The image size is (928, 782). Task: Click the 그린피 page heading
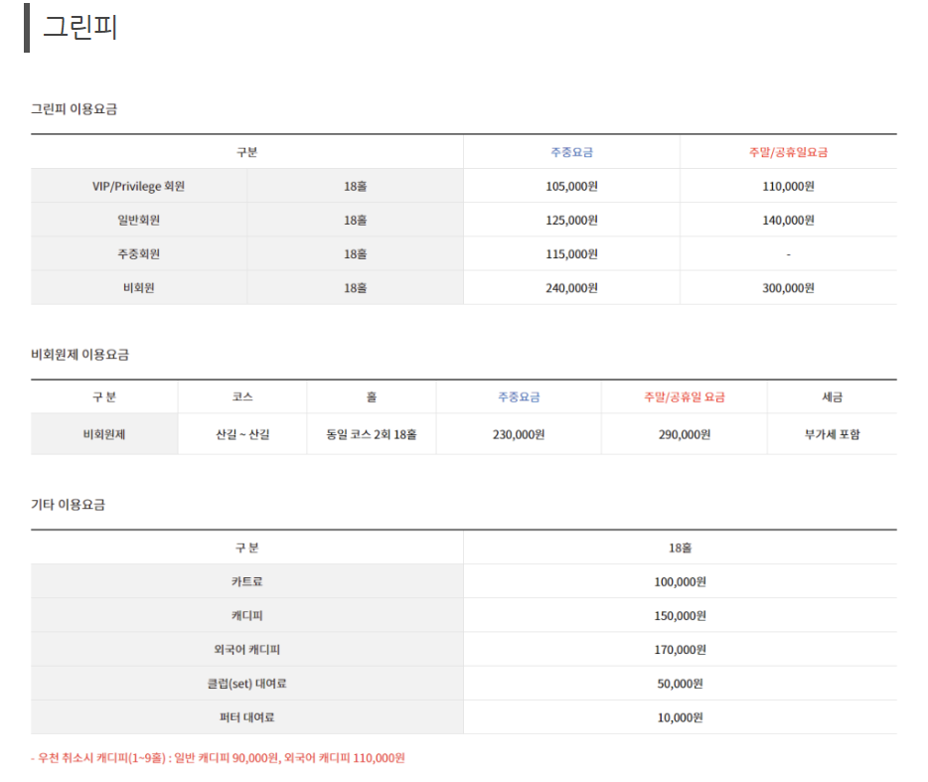point(80,27)
